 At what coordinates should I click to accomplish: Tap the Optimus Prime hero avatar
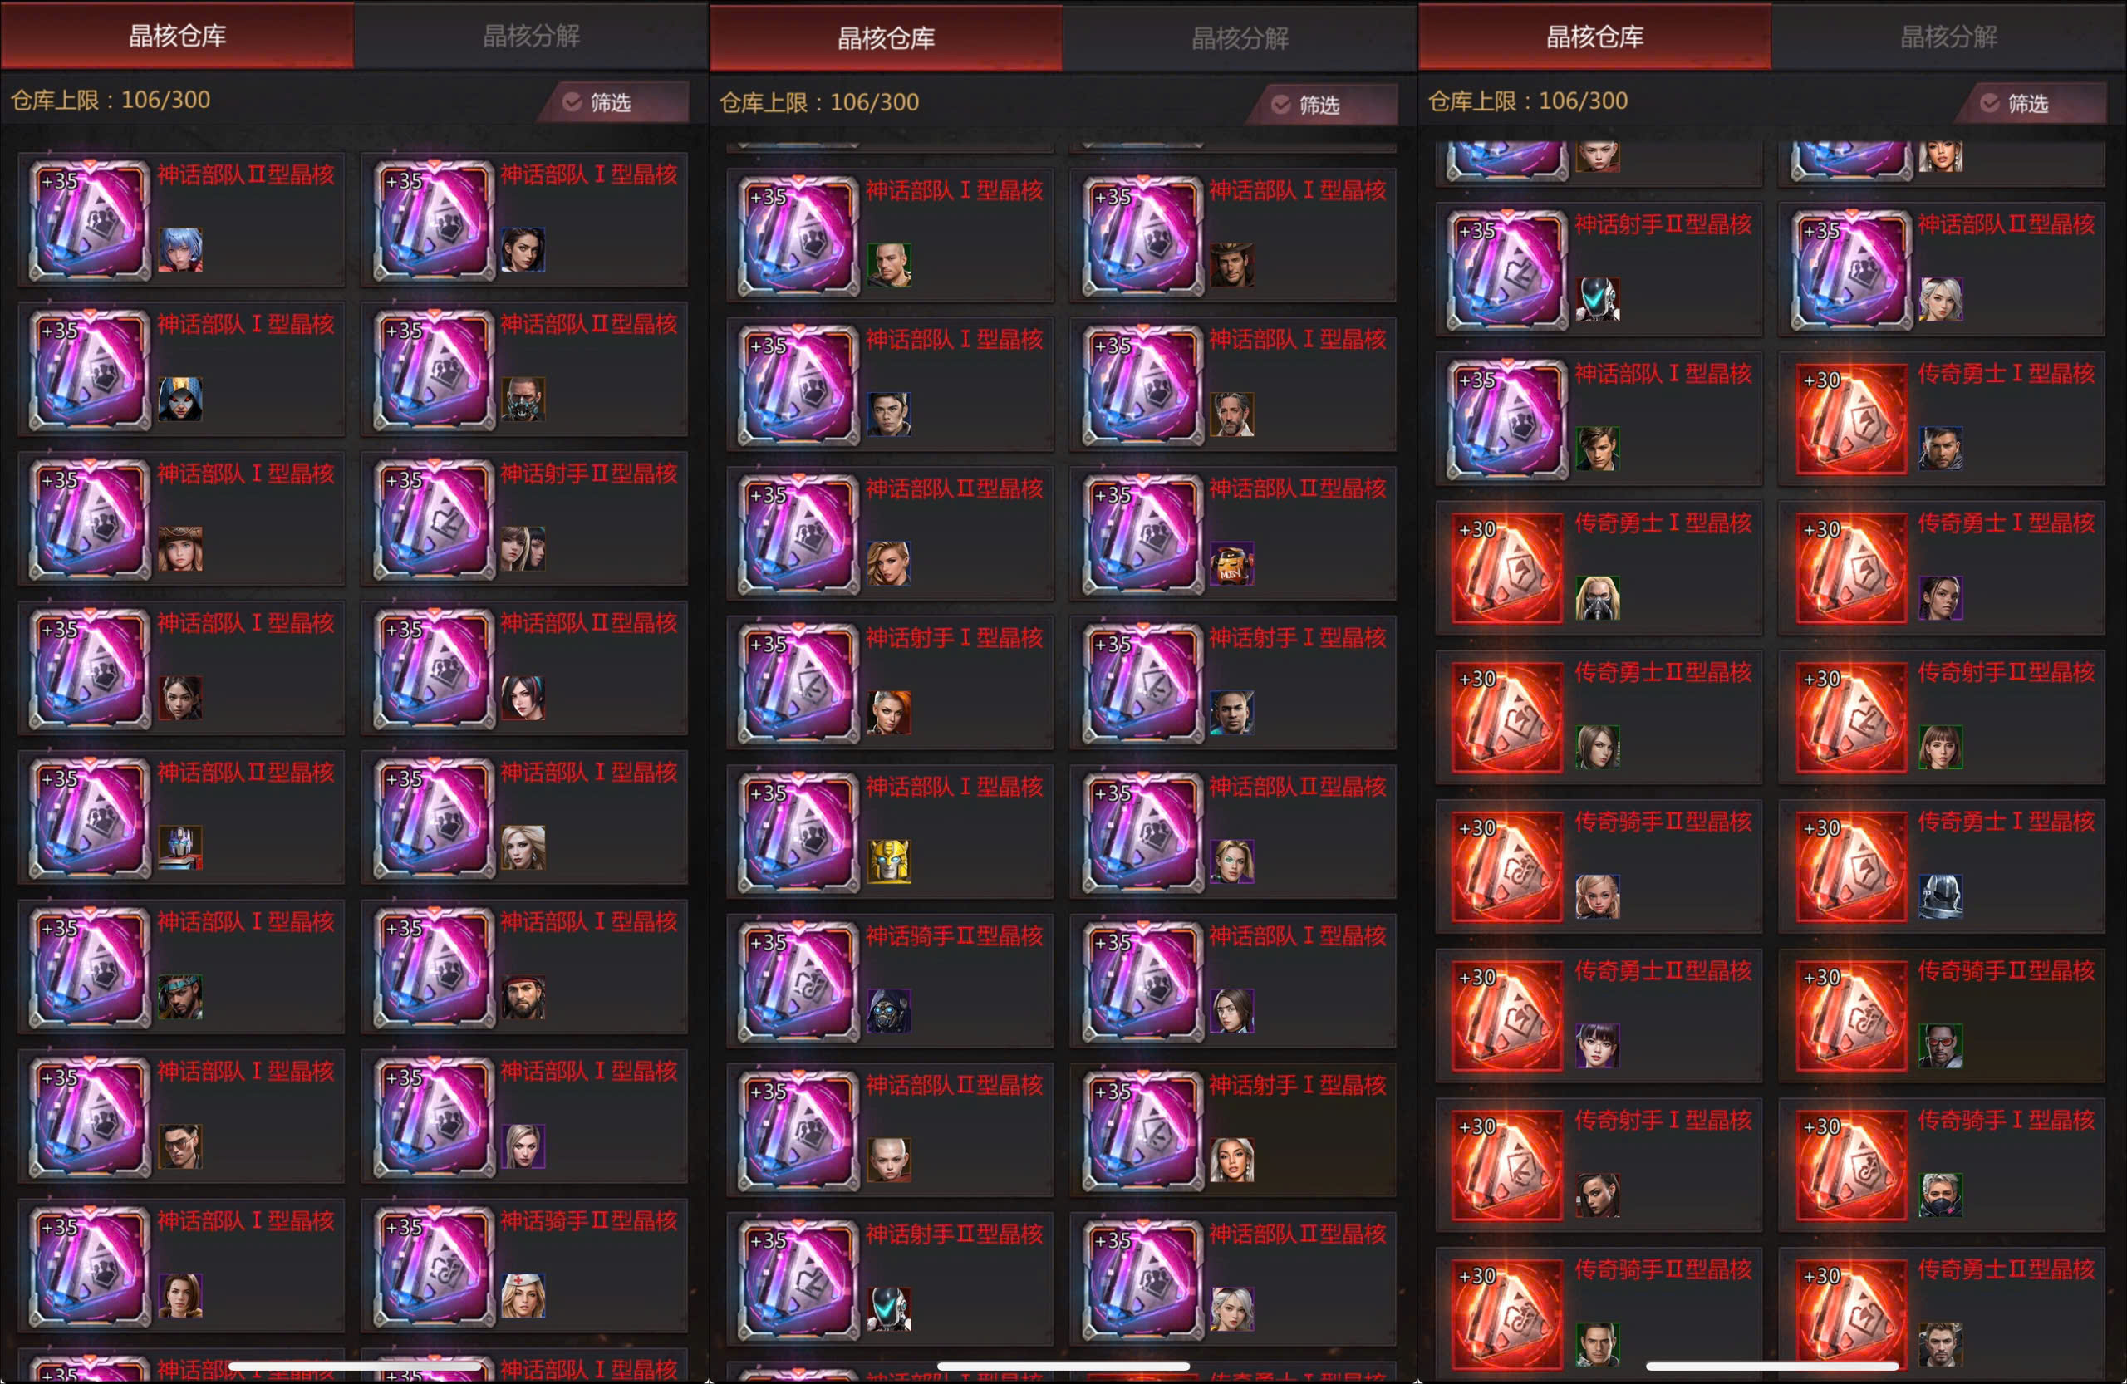pyautogui.click(x=180, y=847)
